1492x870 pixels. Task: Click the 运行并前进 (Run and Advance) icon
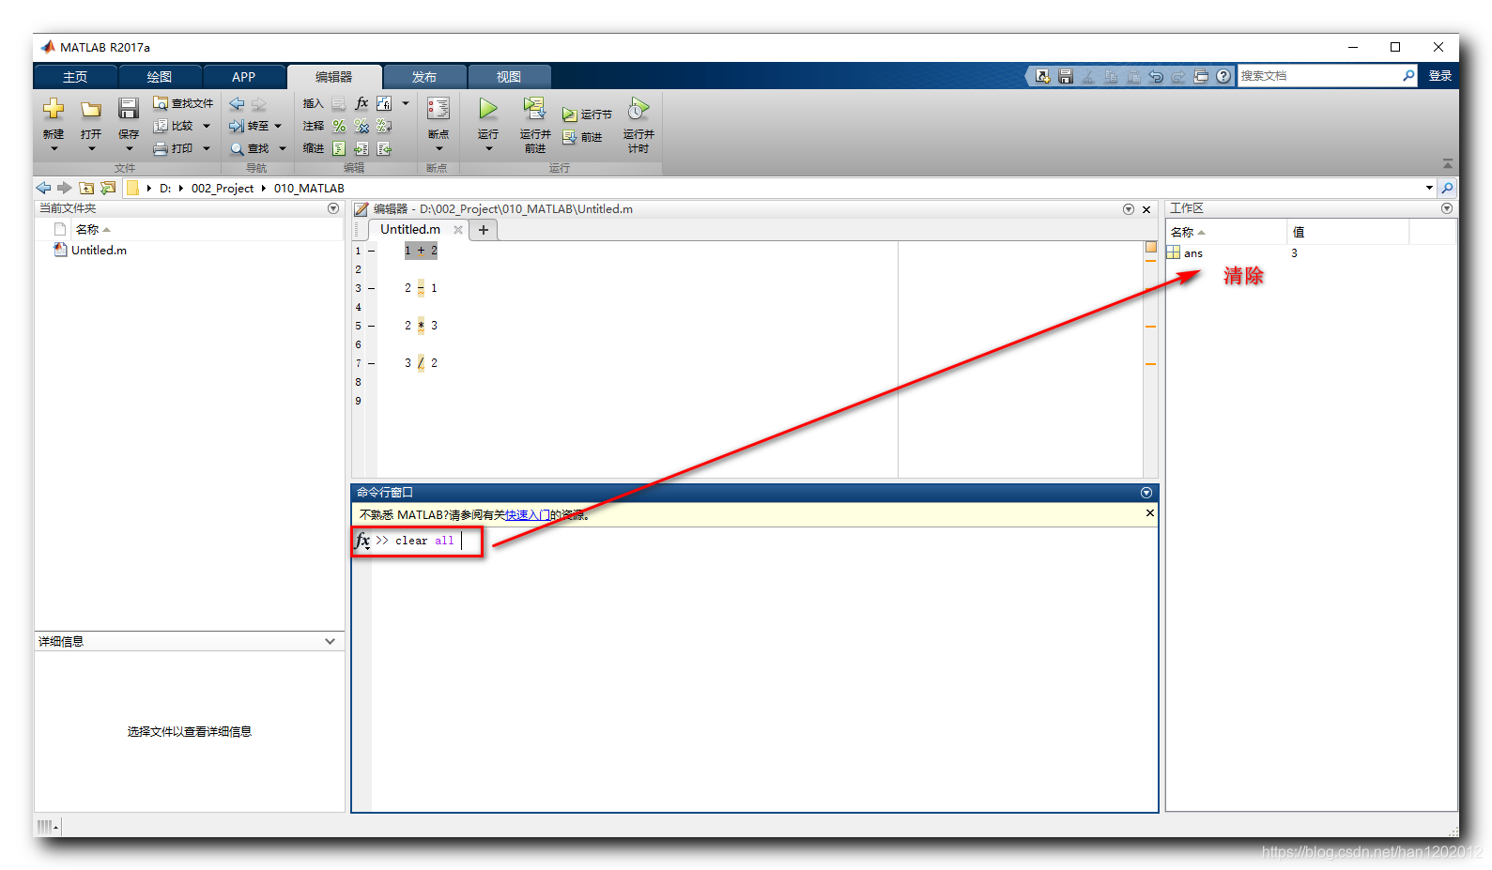(534, 109)
